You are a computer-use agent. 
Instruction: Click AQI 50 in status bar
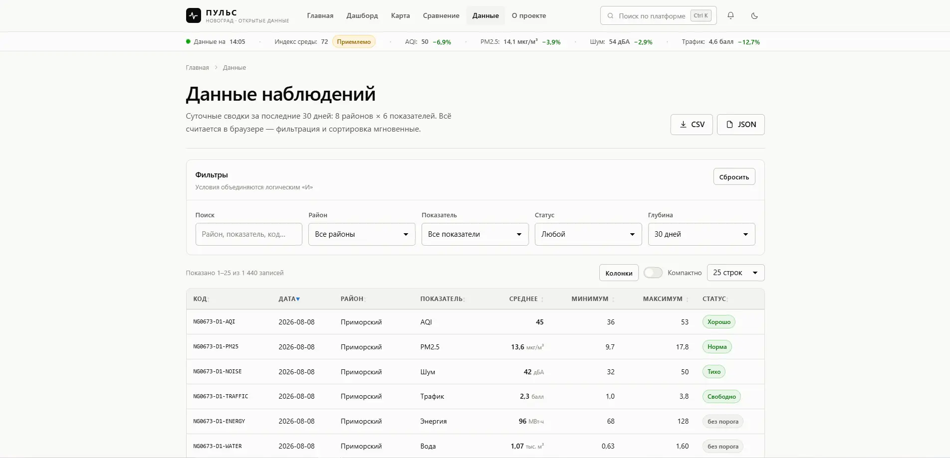click(x=417, y=42)
